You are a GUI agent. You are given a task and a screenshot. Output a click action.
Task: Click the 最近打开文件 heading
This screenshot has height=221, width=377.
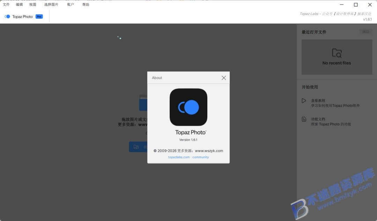[x=314, y=32]
